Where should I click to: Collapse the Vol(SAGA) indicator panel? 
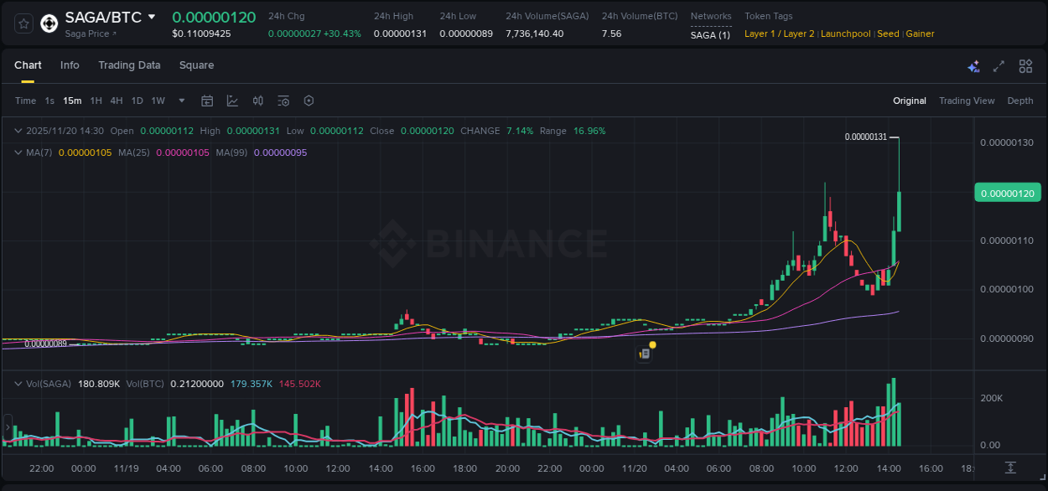(17, 383)
